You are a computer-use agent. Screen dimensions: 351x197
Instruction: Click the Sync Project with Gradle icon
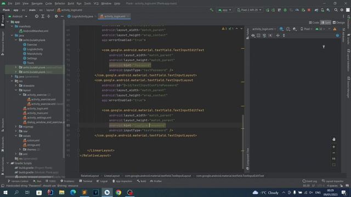[316, 10]
